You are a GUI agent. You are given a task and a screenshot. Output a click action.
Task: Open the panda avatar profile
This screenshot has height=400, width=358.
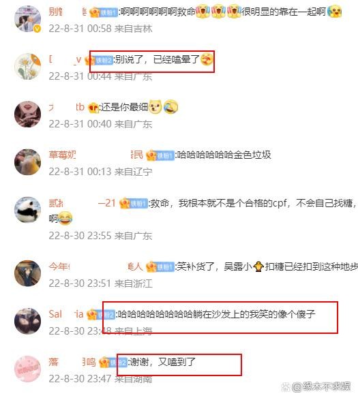pos(27,210)
